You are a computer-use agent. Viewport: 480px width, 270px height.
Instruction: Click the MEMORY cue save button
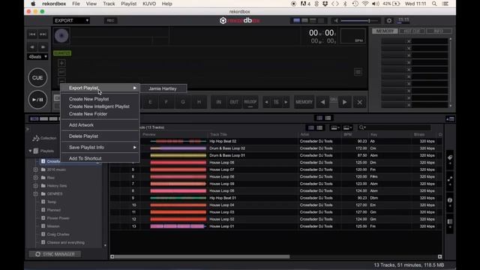304,102
